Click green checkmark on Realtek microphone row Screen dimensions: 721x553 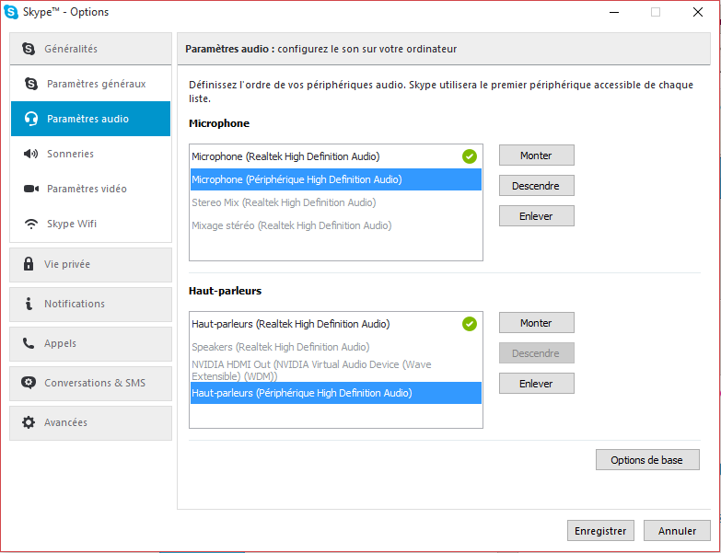coord(470,156)
